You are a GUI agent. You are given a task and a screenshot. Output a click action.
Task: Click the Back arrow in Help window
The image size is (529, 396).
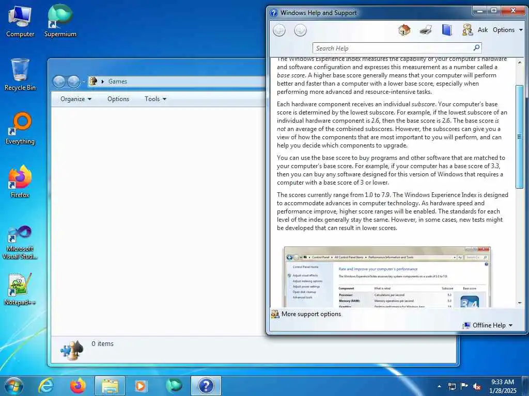279,30
